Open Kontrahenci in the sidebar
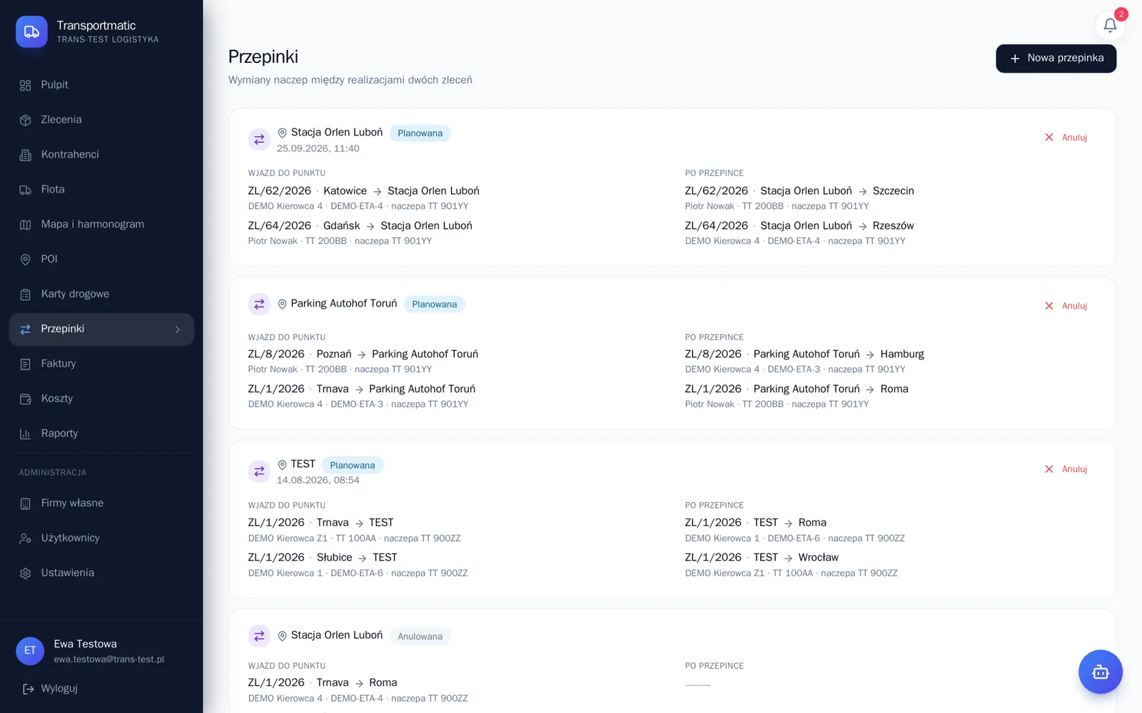Image resolution: width=1142 pixels, height=713 pixels. [101, 155]
